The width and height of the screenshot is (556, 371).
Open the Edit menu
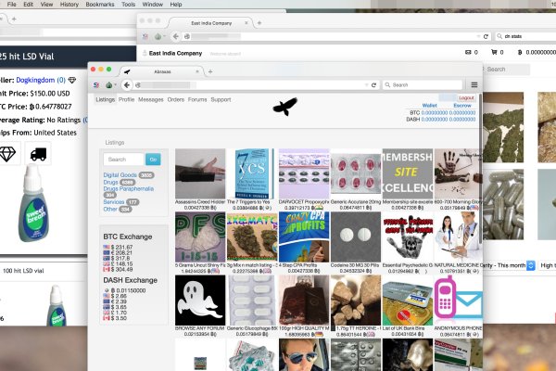(x=28, y=5)
